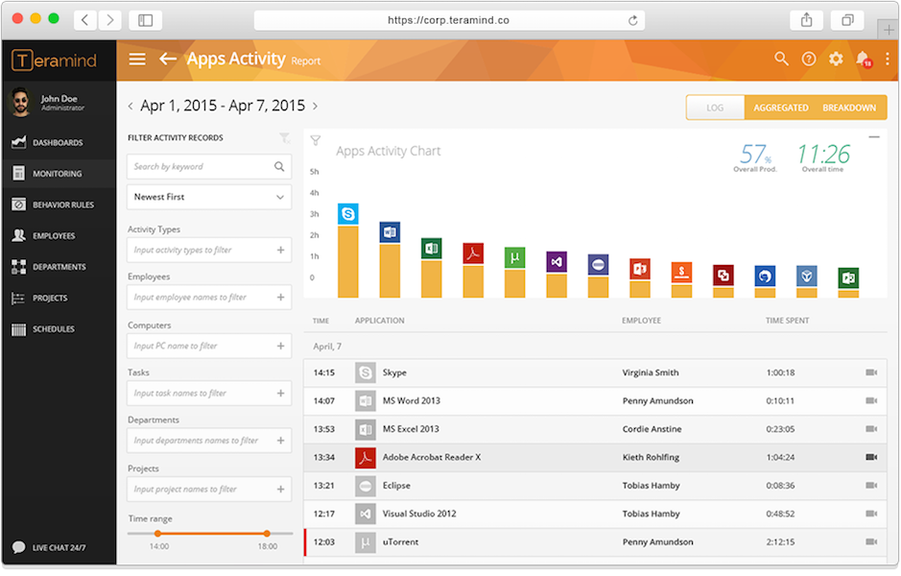Click the PowerPoint icon on the chart
This screenshot has height=576, width=901.
point(640,269)
